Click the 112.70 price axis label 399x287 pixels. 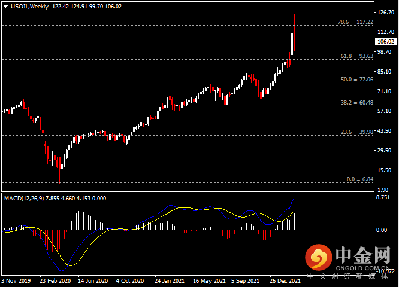(385, 32)
